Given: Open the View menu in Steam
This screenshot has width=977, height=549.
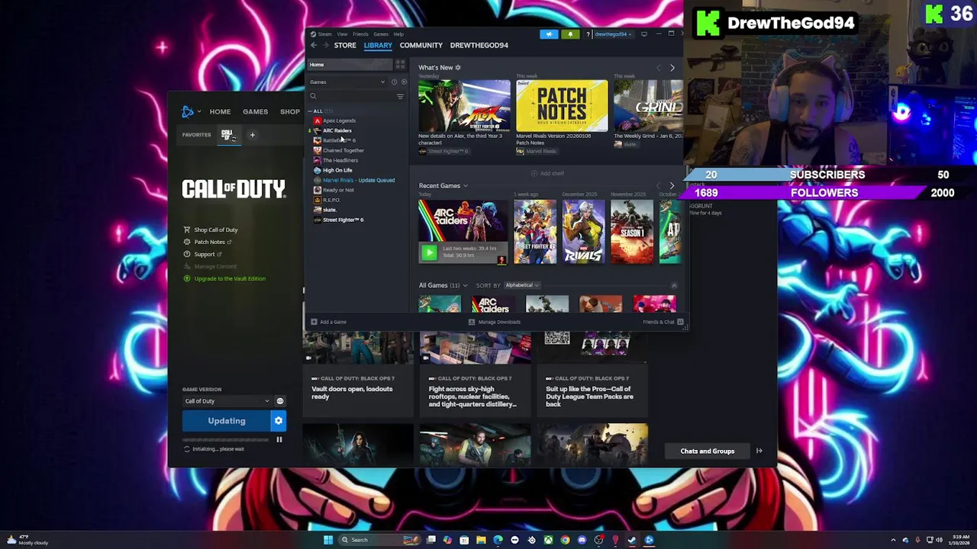Looking at the screenshot, I should pyautogui.click(x=343, y=34).
